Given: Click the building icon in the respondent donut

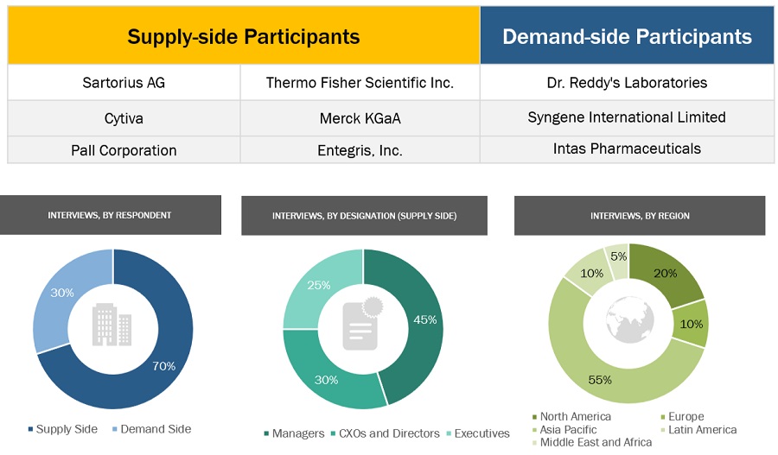Looking at the screenshot, I should tap(112, 325).
